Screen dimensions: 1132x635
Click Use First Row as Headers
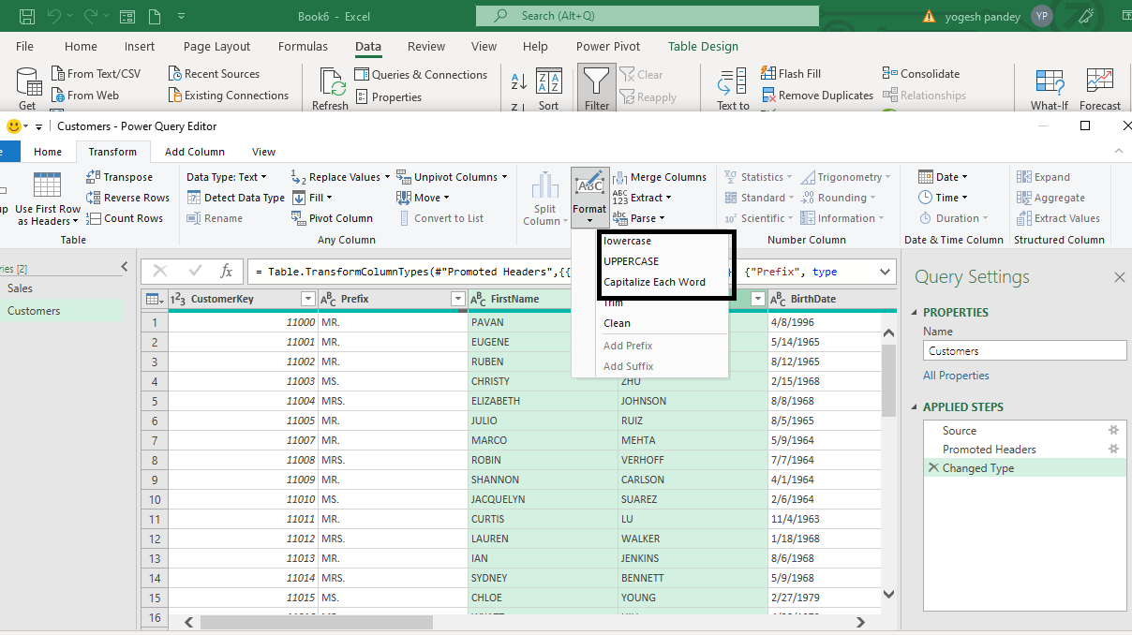46,197
